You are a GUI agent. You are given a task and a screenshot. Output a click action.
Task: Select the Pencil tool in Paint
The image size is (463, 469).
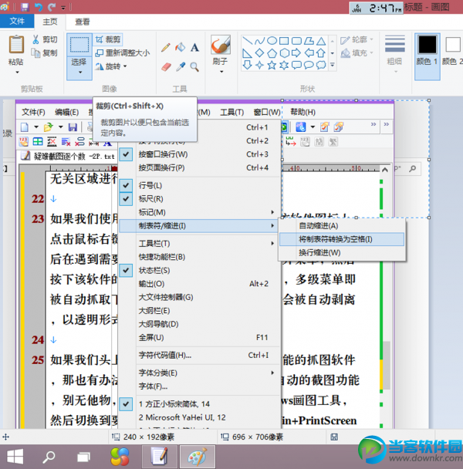click(165, 48)
